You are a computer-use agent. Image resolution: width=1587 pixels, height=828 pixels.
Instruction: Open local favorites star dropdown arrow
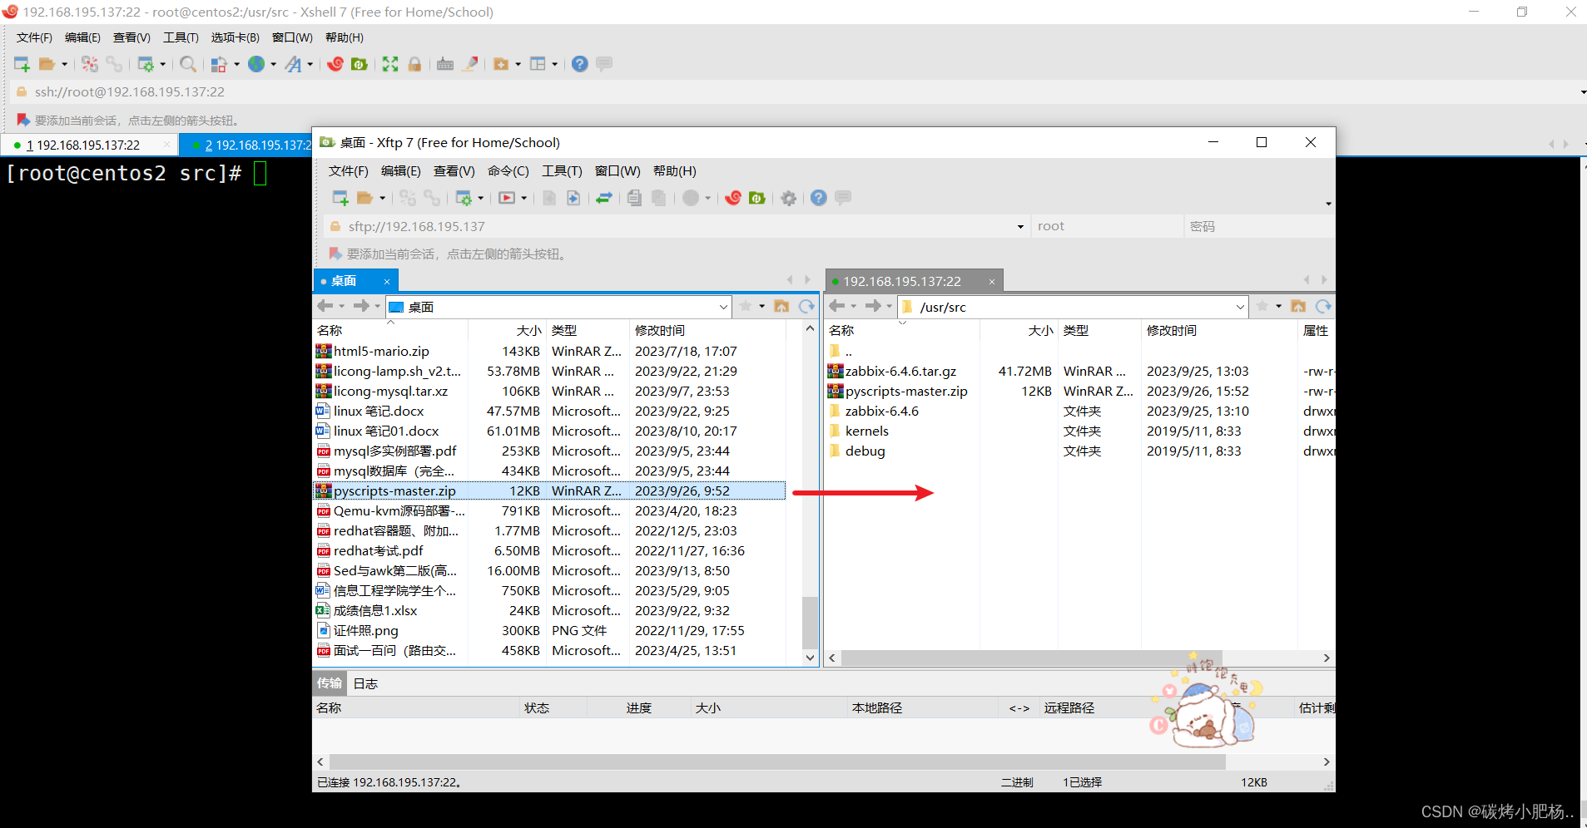pos(761,307)
